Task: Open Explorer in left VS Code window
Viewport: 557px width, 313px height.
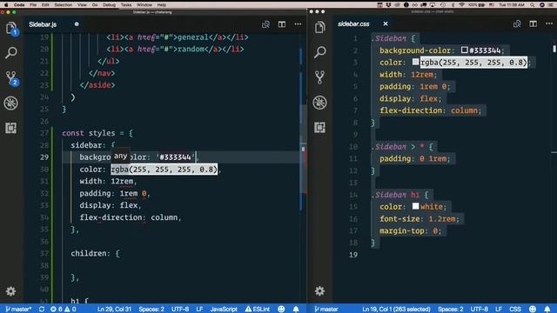Action: 11,28
